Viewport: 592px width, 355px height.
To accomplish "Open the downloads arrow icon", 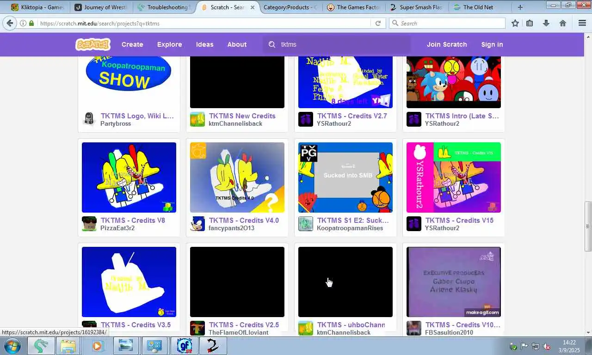I will coord(546,23).
